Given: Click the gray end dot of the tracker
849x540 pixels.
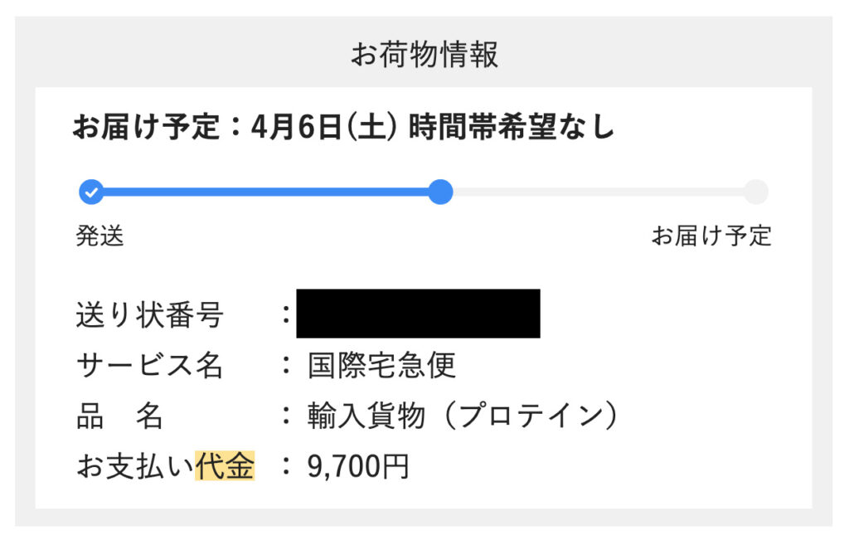Looking at the screenshot, I should [x=755, y=192].
